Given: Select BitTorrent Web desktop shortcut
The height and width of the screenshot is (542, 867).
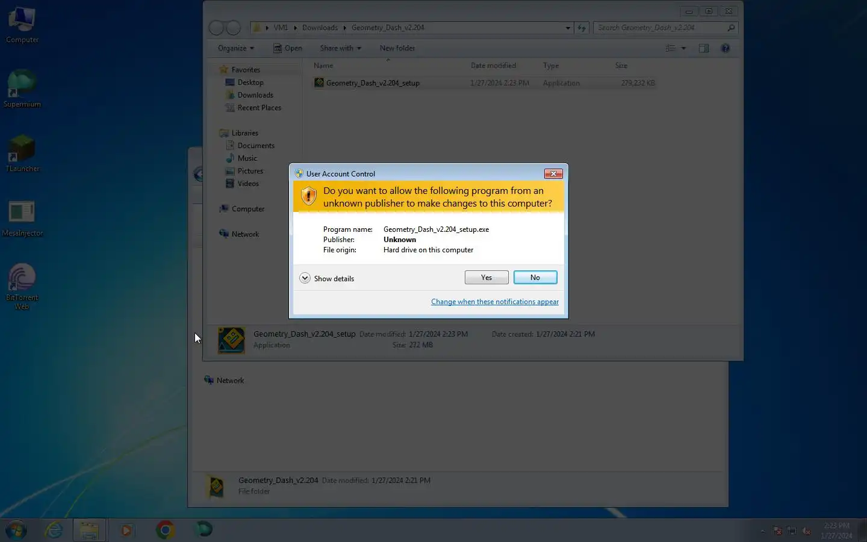Looking at the screenshot, I should (x=22, y=287).
